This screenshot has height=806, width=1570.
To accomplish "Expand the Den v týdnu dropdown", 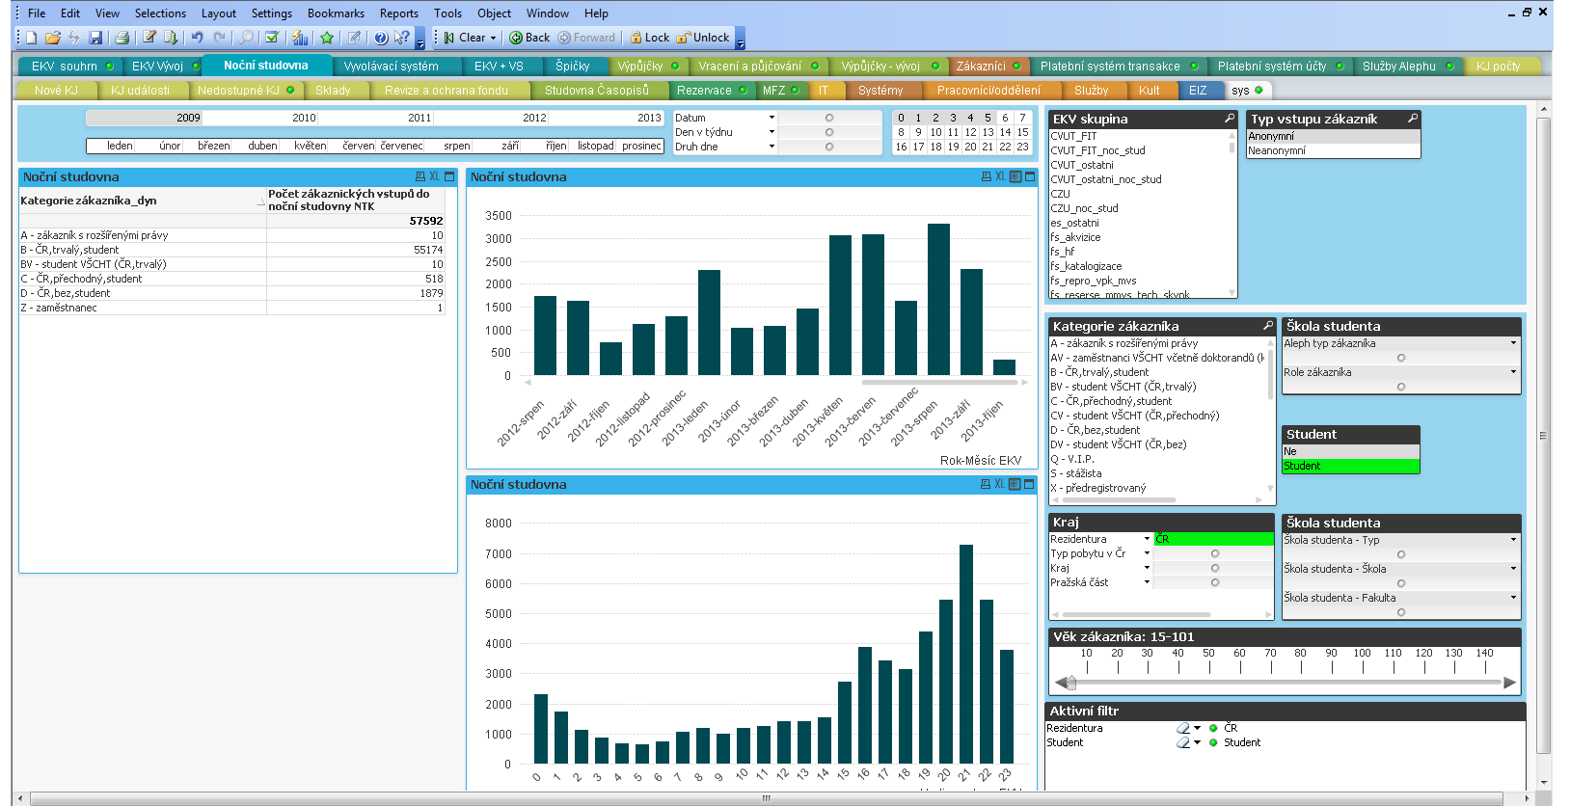I will [x=771, y=132].
